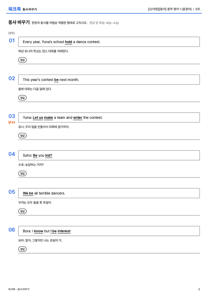Click the 정답 badge under question 06
208x295 pixels.
tap(22, 249)
